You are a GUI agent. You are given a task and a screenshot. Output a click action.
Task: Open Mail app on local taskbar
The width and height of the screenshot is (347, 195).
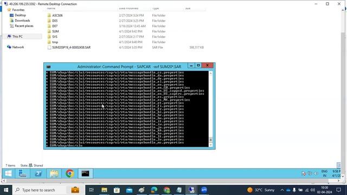[129, 190]
